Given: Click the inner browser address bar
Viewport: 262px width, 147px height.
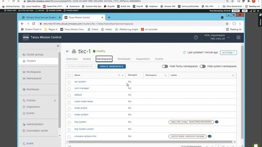Looking at the screenshot, I should point(132,24).
